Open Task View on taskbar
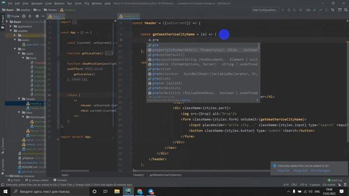The image size is (349, 196). click(105, 191)
